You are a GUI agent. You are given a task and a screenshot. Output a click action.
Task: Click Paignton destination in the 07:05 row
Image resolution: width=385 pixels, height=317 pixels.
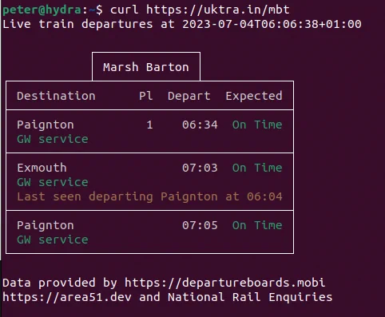click(46, 225)
